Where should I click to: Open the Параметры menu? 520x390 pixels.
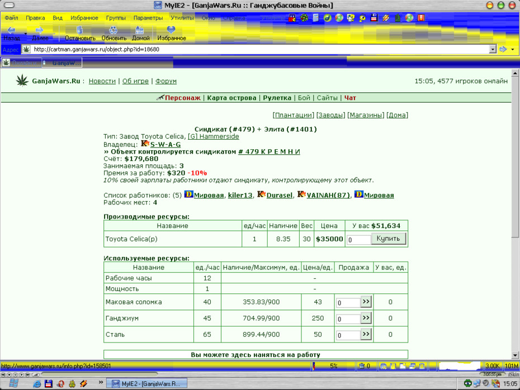pyautogui.click(x=148, y=18)
